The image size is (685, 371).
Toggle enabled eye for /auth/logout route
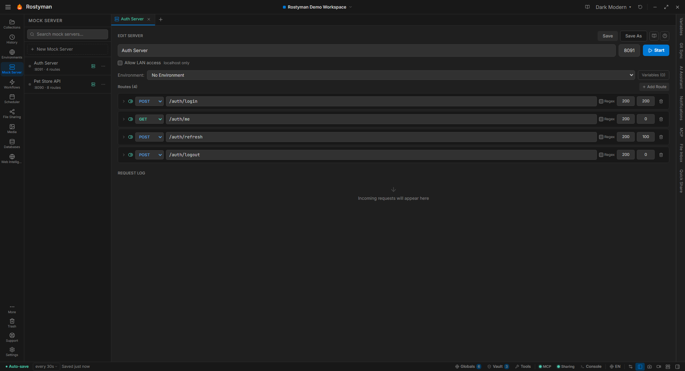point(131,155)
